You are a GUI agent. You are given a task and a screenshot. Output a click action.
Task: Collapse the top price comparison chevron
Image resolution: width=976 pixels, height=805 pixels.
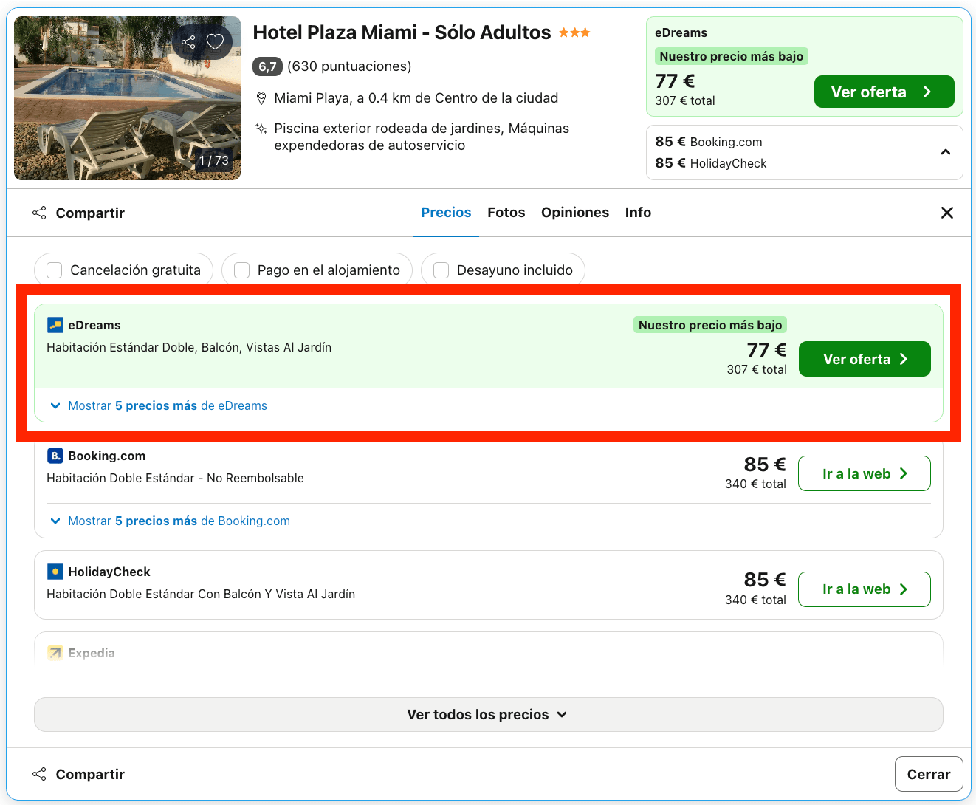click(946, 152)
